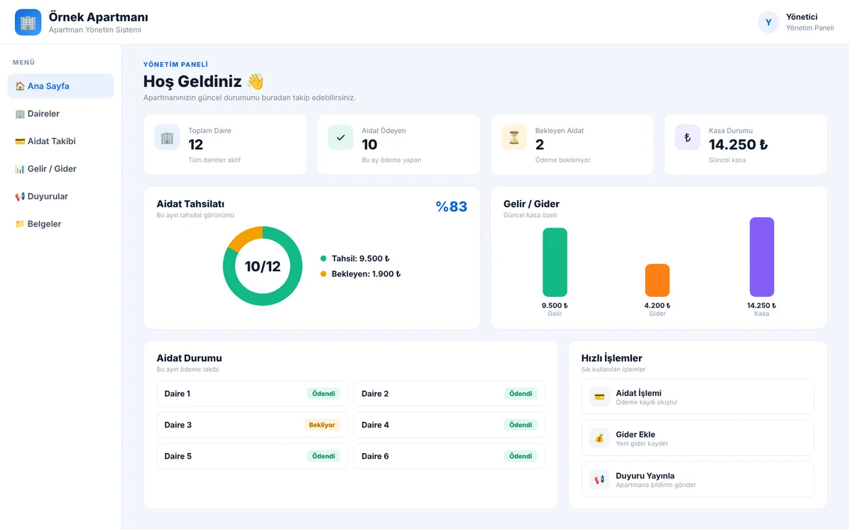Click the Gider Ekle money bag icon
849x530 pixels.
click(x=599, y=438)
